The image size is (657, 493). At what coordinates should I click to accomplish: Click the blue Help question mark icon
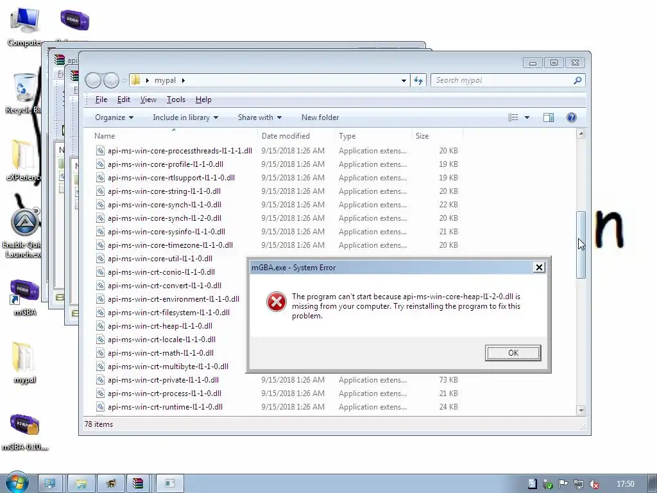pos(571,117)
